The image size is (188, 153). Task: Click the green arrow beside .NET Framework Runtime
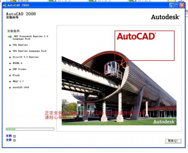pos(10,37)
